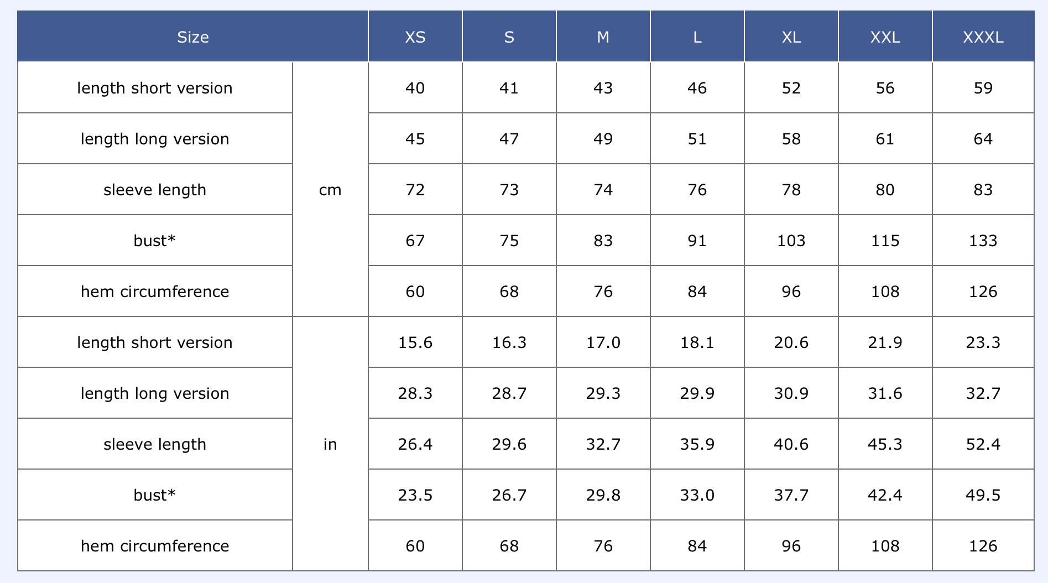Select the cm unit cell
Image resolution: width=1048 pixels, height=583 pixels.
pos(330,190)
